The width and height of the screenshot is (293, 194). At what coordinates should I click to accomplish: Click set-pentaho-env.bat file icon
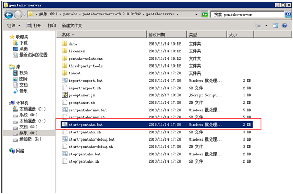(65, 110)
